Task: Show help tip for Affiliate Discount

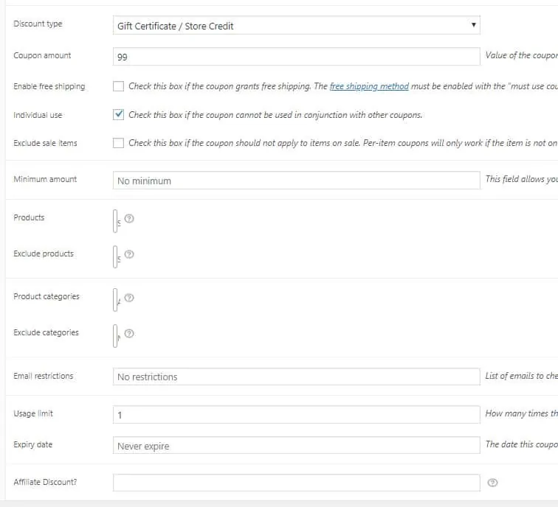Action: click(x=492, y=483)
